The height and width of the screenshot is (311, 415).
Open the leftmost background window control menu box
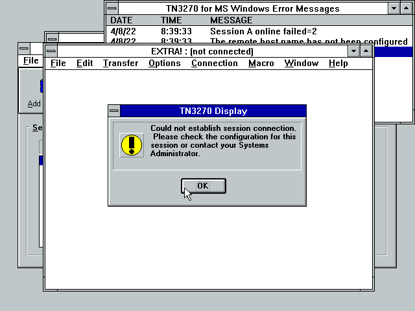(x=24, y=49)
